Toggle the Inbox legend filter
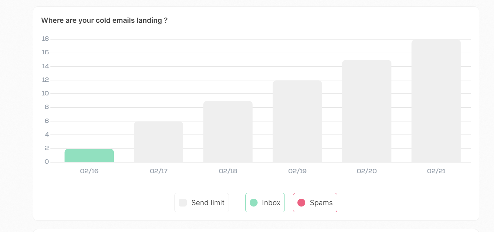 [265, 203]
